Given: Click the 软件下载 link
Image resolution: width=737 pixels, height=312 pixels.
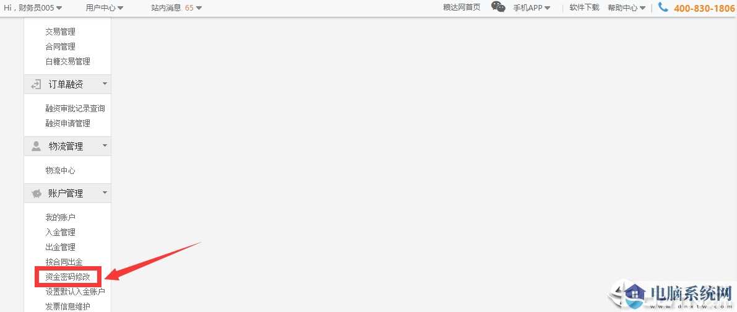Looking at the screenshot, I should click(x=584, y=7).
